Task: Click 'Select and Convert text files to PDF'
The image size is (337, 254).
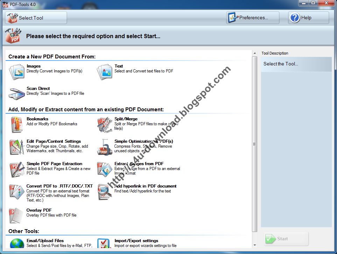Action: [x=144, y=71]
